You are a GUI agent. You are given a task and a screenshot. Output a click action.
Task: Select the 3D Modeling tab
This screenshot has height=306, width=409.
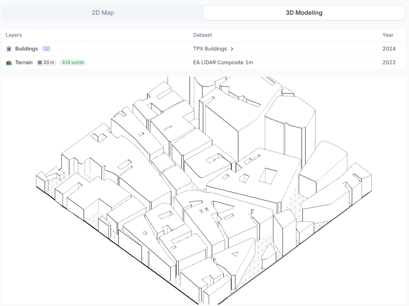tap(304, 13)
